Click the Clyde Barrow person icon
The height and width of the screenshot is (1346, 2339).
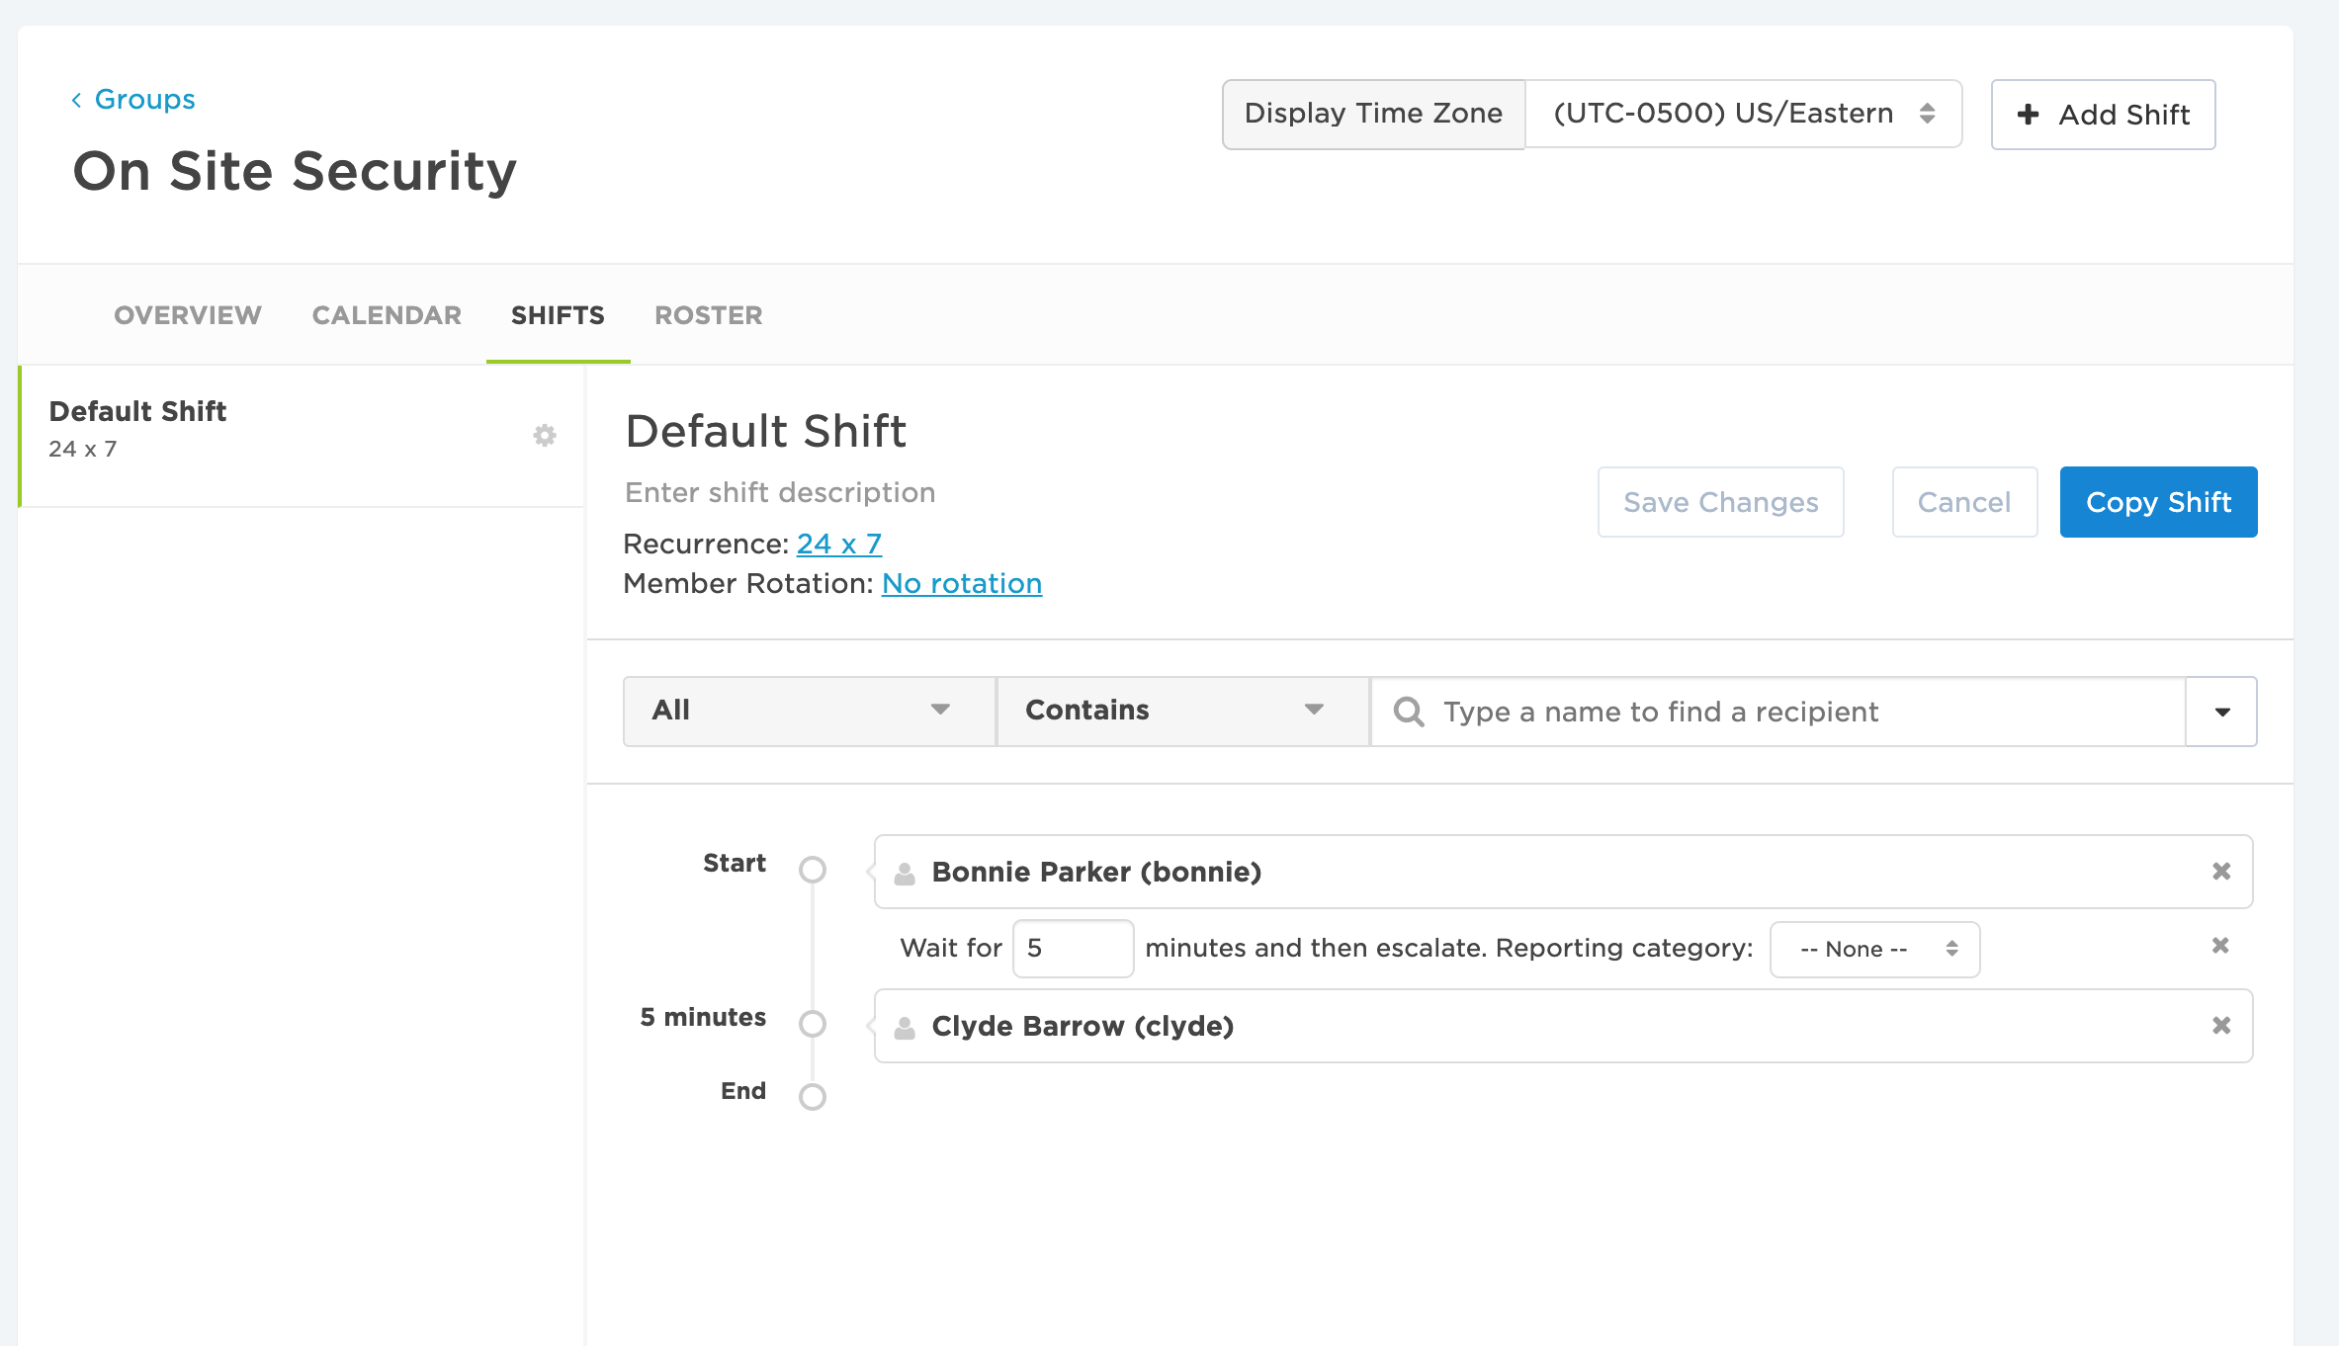pyautogui.click(x=904, y=1027)
